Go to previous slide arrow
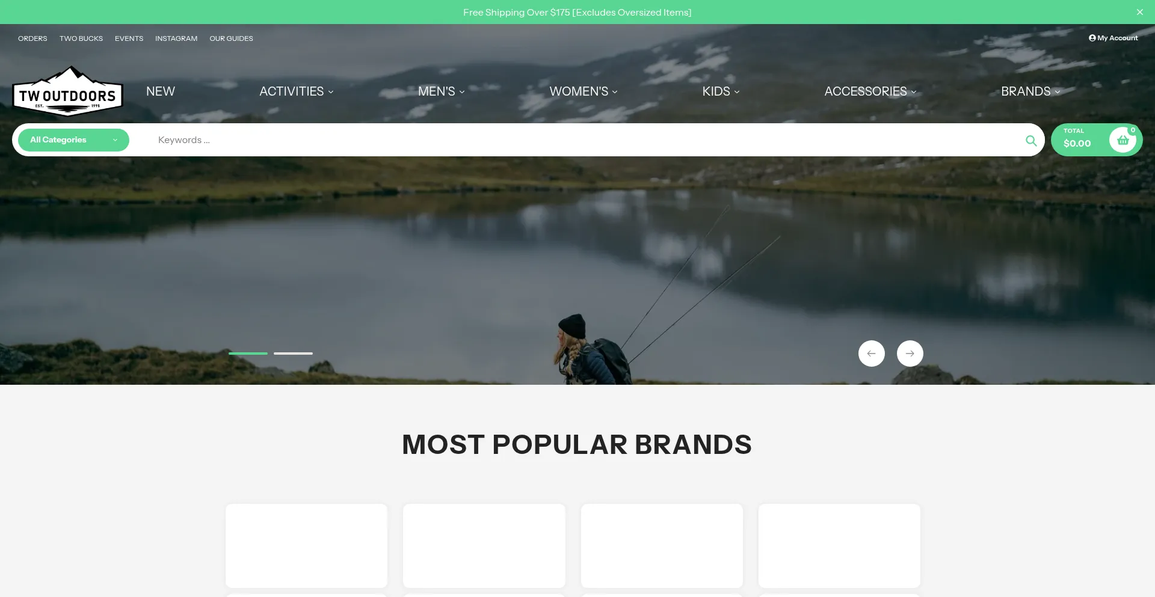 pyautogui.click(x=871, y=354)
